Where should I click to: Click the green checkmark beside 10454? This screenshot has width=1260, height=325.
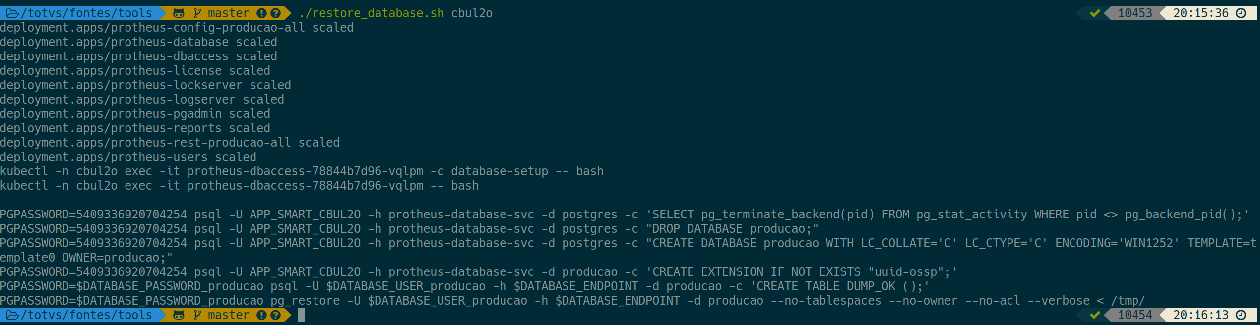click(x=1095, y=315)
